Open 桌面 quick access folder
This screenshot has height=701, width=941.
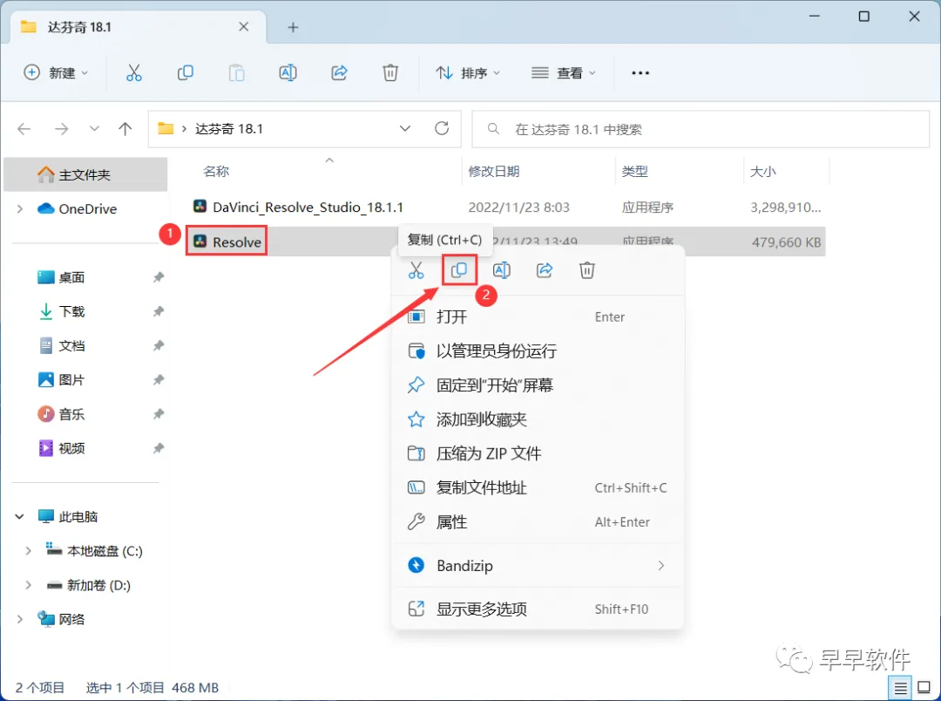[x=71, y=277]
